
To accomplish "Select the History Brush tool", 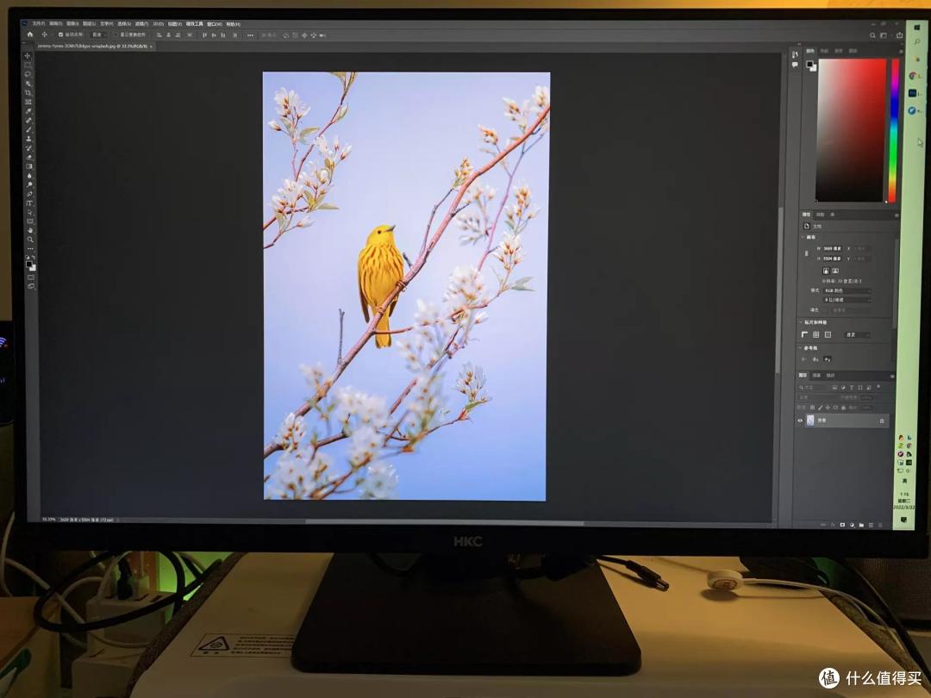I will pos(28,148).
